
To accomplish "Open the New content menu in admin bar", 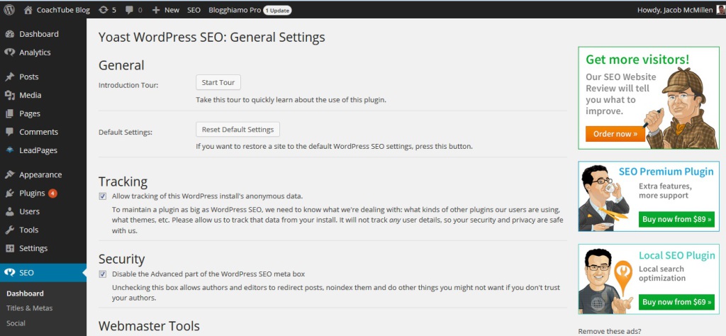I will tap(165, 11).
